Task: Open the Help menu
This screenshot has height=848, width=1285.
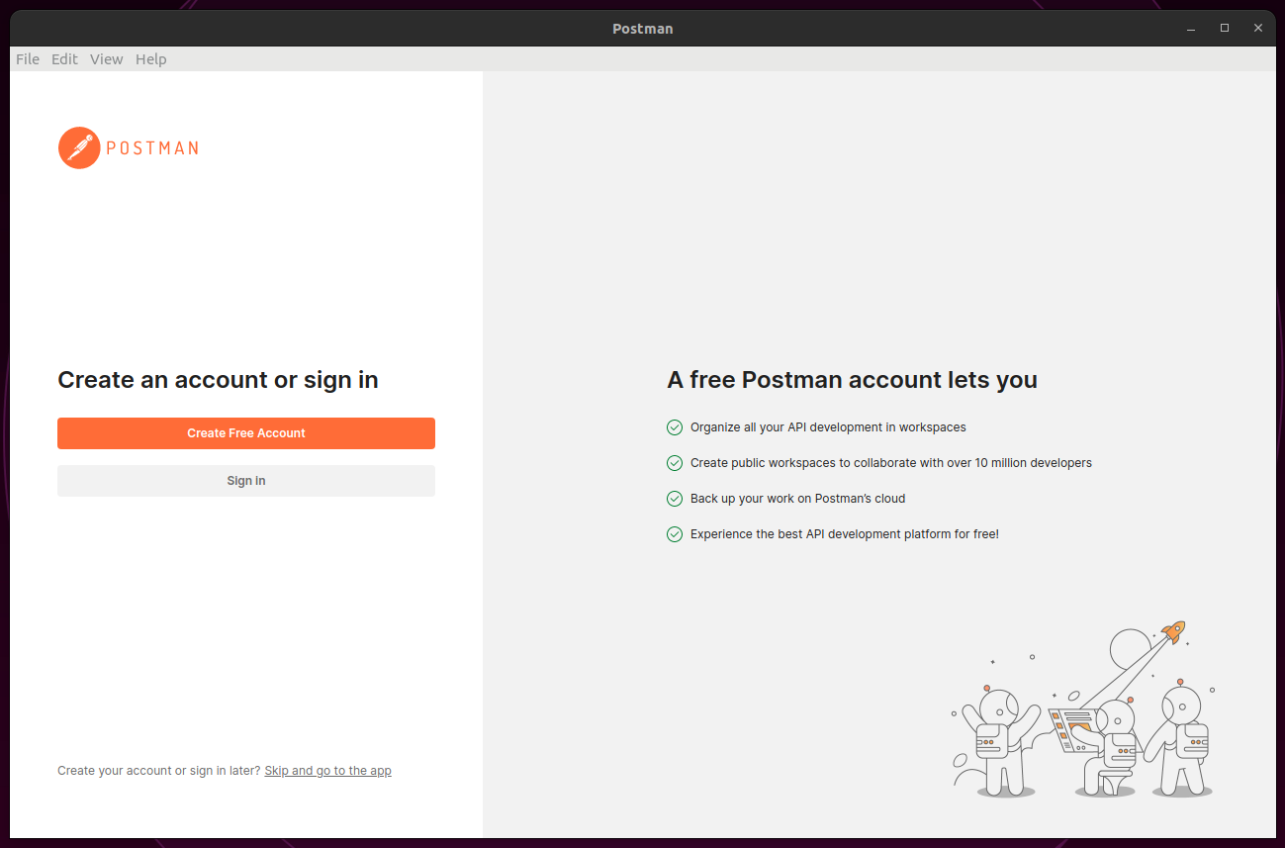Action: (150, 58)
